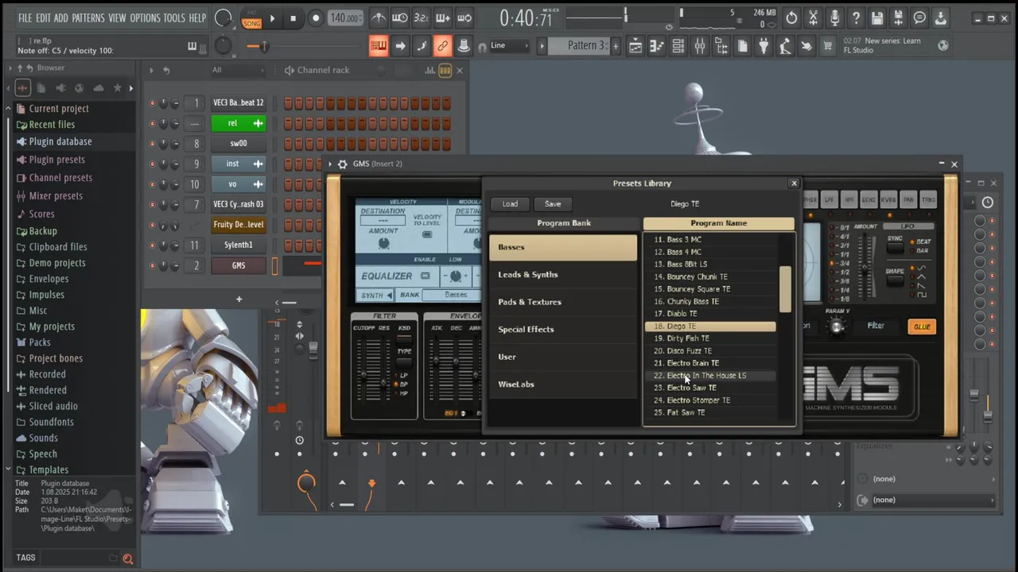
Task: Click the Record button in transport
Action: pyautogui.click(x=315, y=17)
